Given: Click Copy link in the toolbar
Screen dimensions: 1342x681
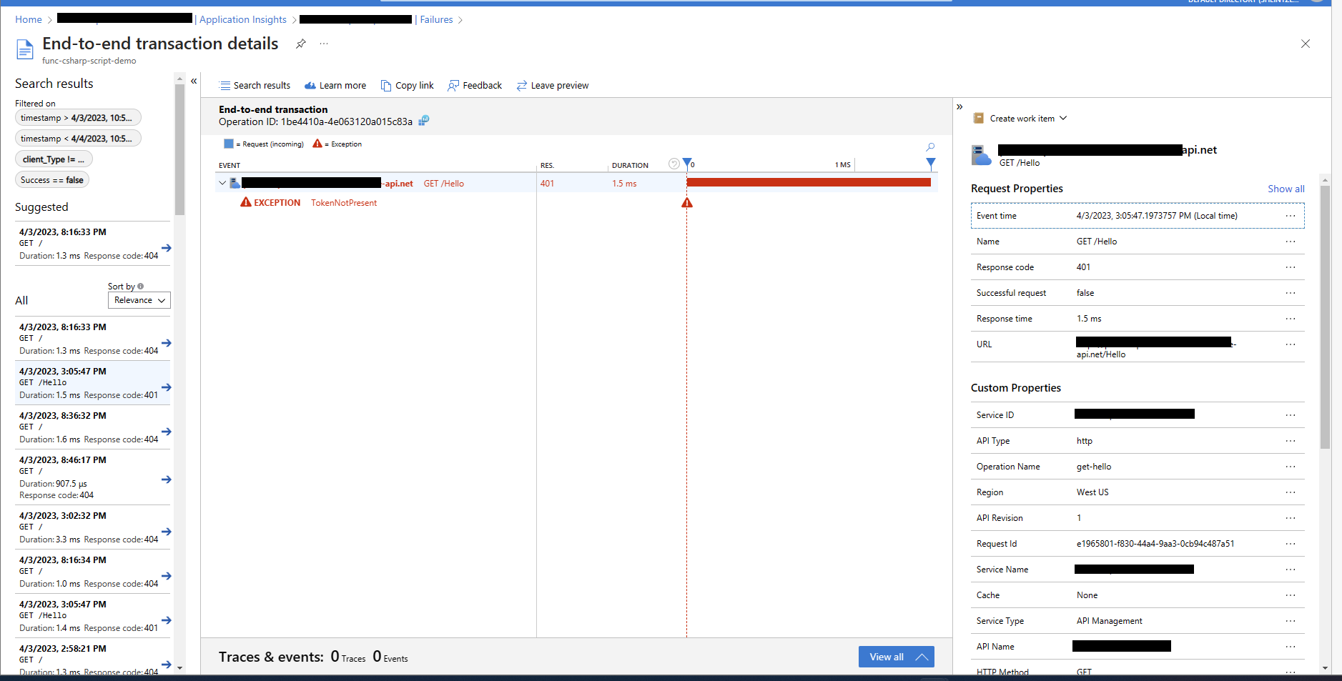Looking at the screenshot, I should coord(408,86).
